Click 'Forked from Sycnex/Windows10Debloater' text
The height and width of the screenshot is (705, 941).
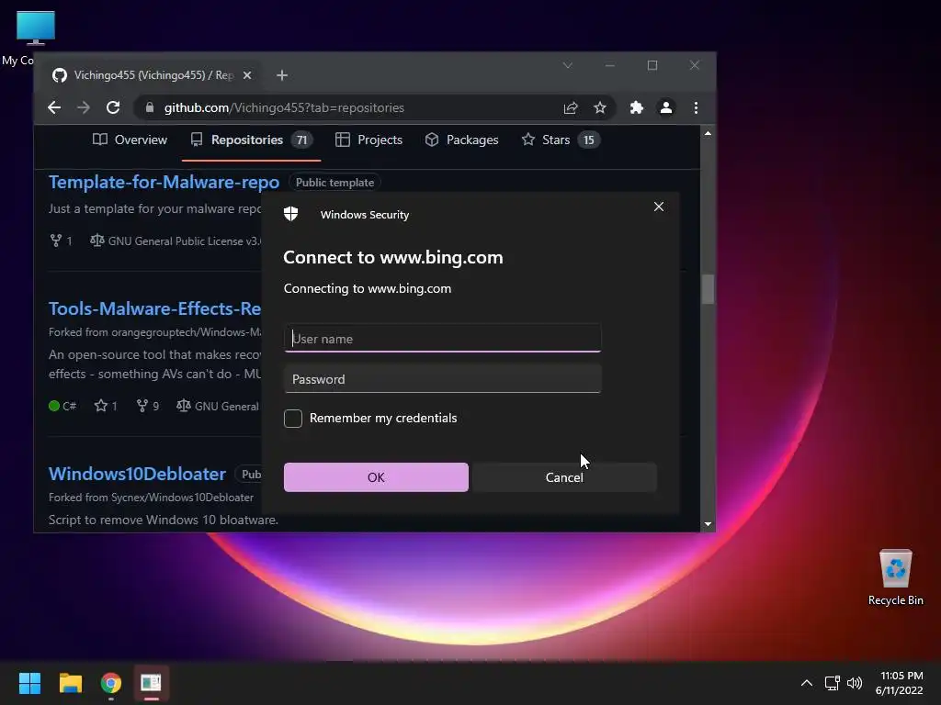click(x=152, y=497)
